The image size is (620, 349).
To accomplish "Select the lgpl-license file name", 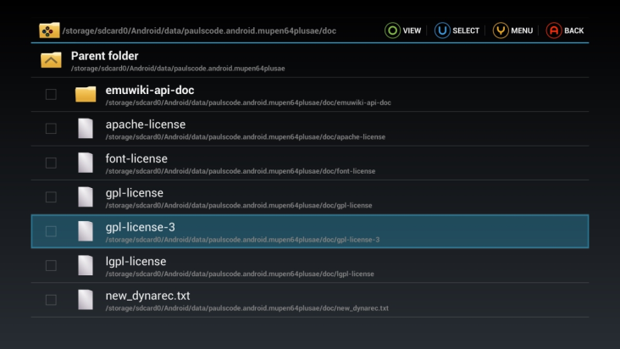I will (x=136, y=261).
